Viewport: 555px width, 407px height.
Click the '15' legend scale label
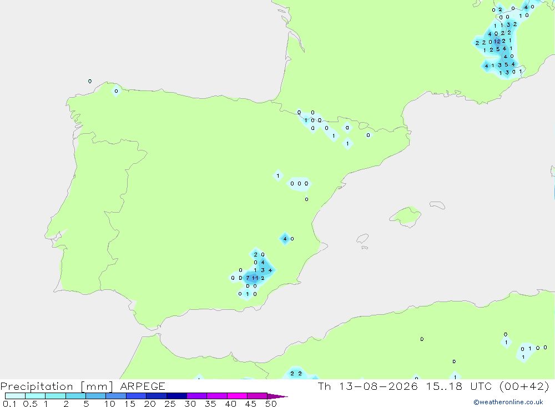(x=130, y=404)
